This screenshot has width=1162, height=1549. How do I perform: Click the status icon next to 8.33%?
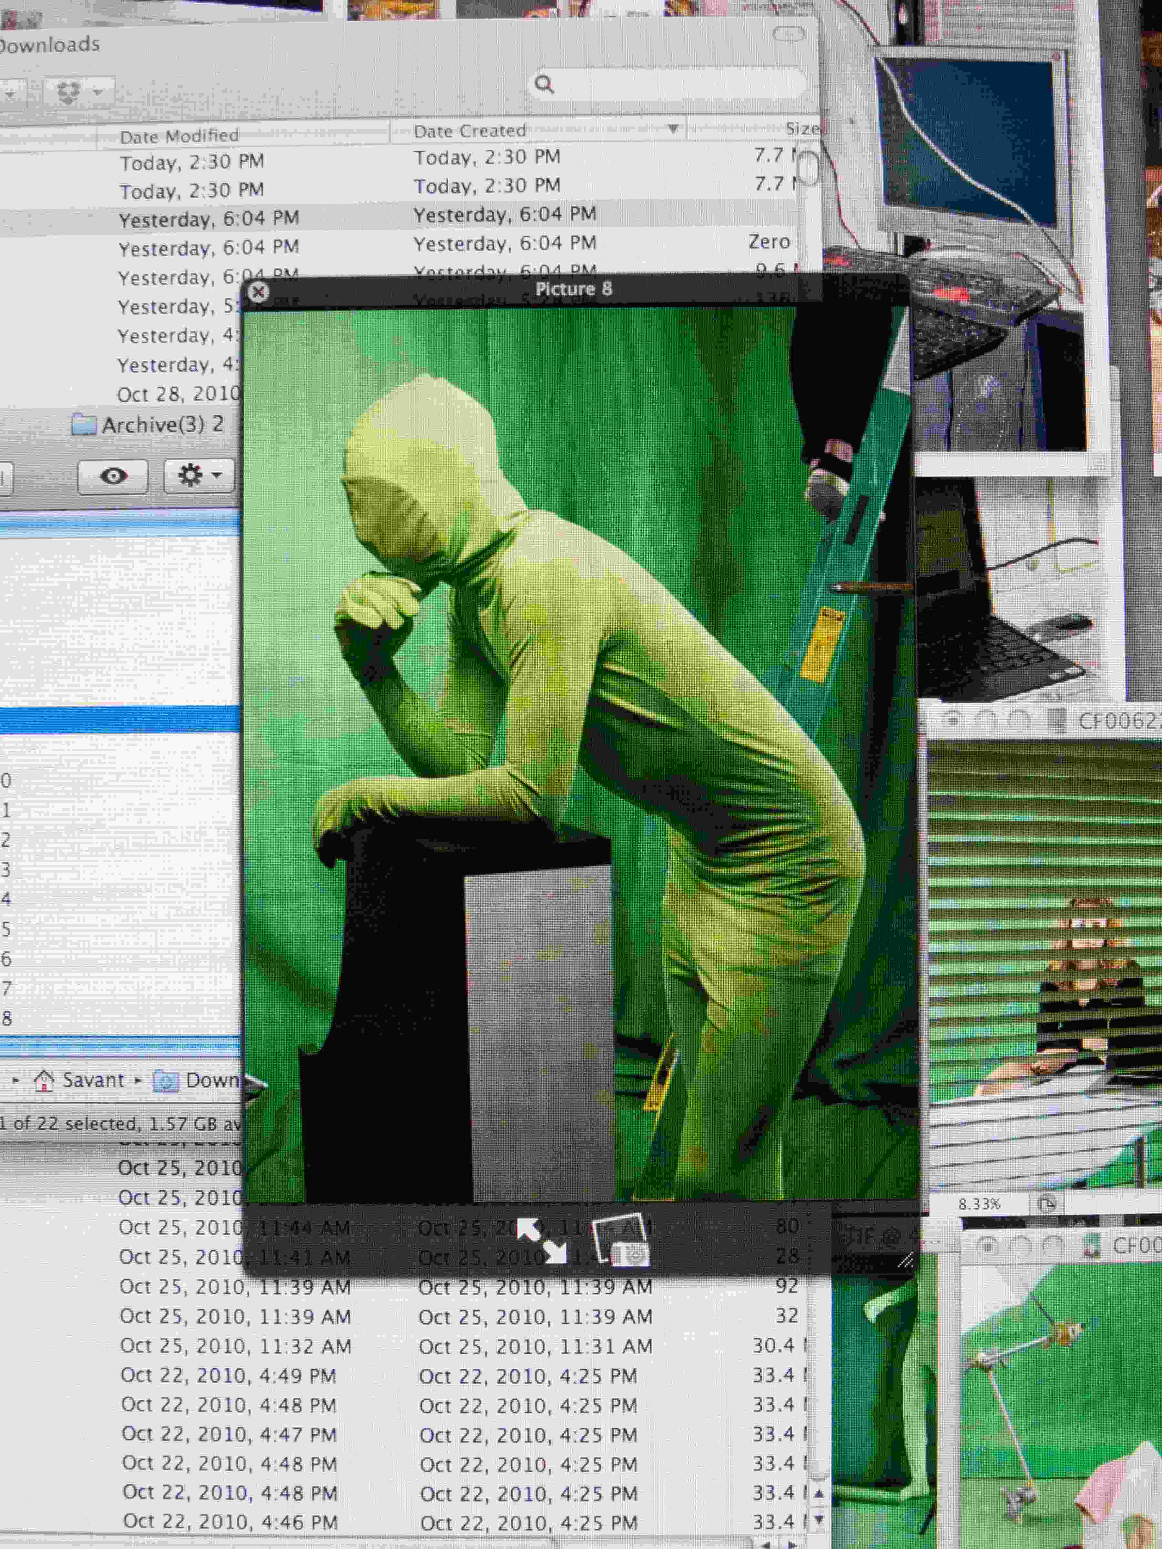(1046, 1204)
